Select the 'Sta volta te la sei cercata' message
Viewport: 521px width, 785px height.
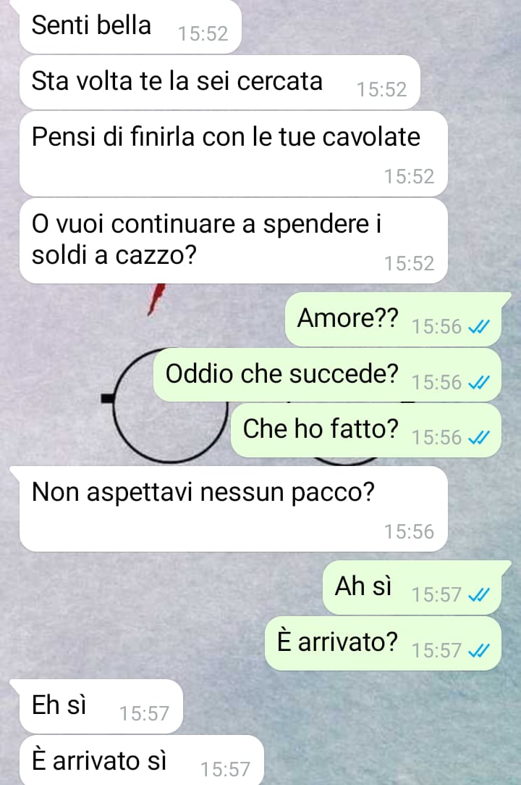tap(219, 83)
